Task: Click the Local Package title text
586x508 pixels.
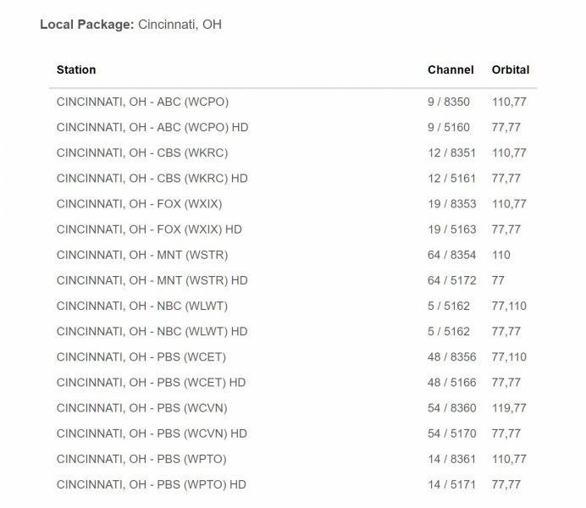Action: tap(131, 24)
